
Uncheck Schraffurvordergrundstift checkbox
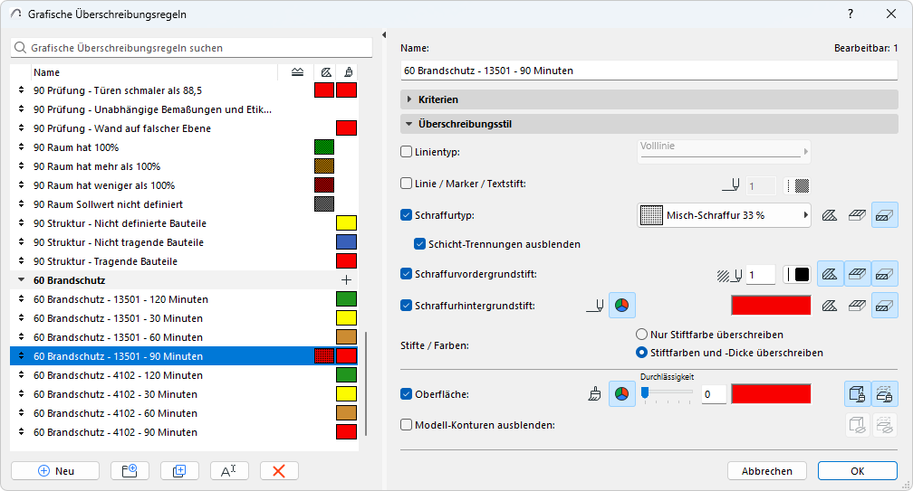(x=407, y=274)
